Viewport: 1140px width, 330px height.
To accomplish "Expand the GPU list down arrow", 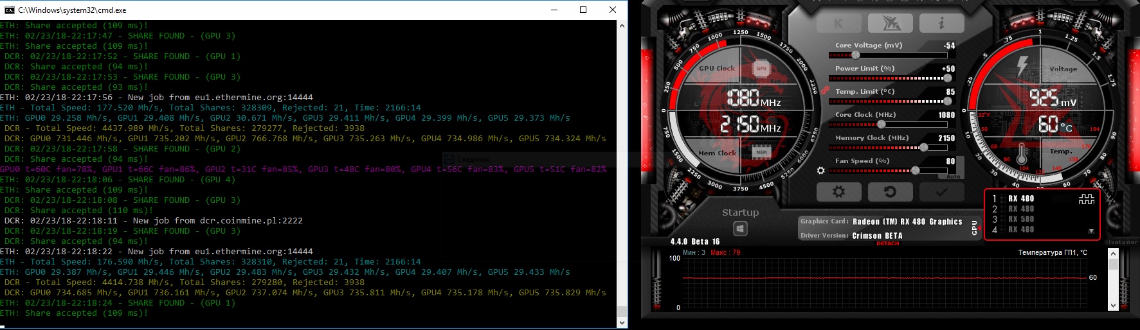I will click(1090, 231).
